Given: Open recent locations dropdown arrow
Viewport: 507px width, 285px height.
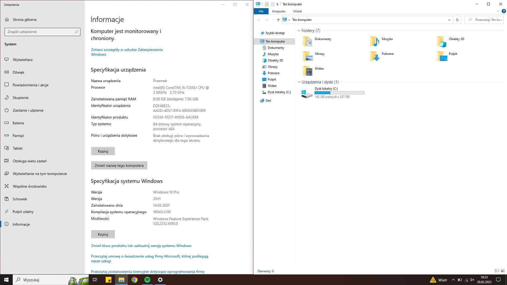Looking at the screenshot, I should coord(273,20).
